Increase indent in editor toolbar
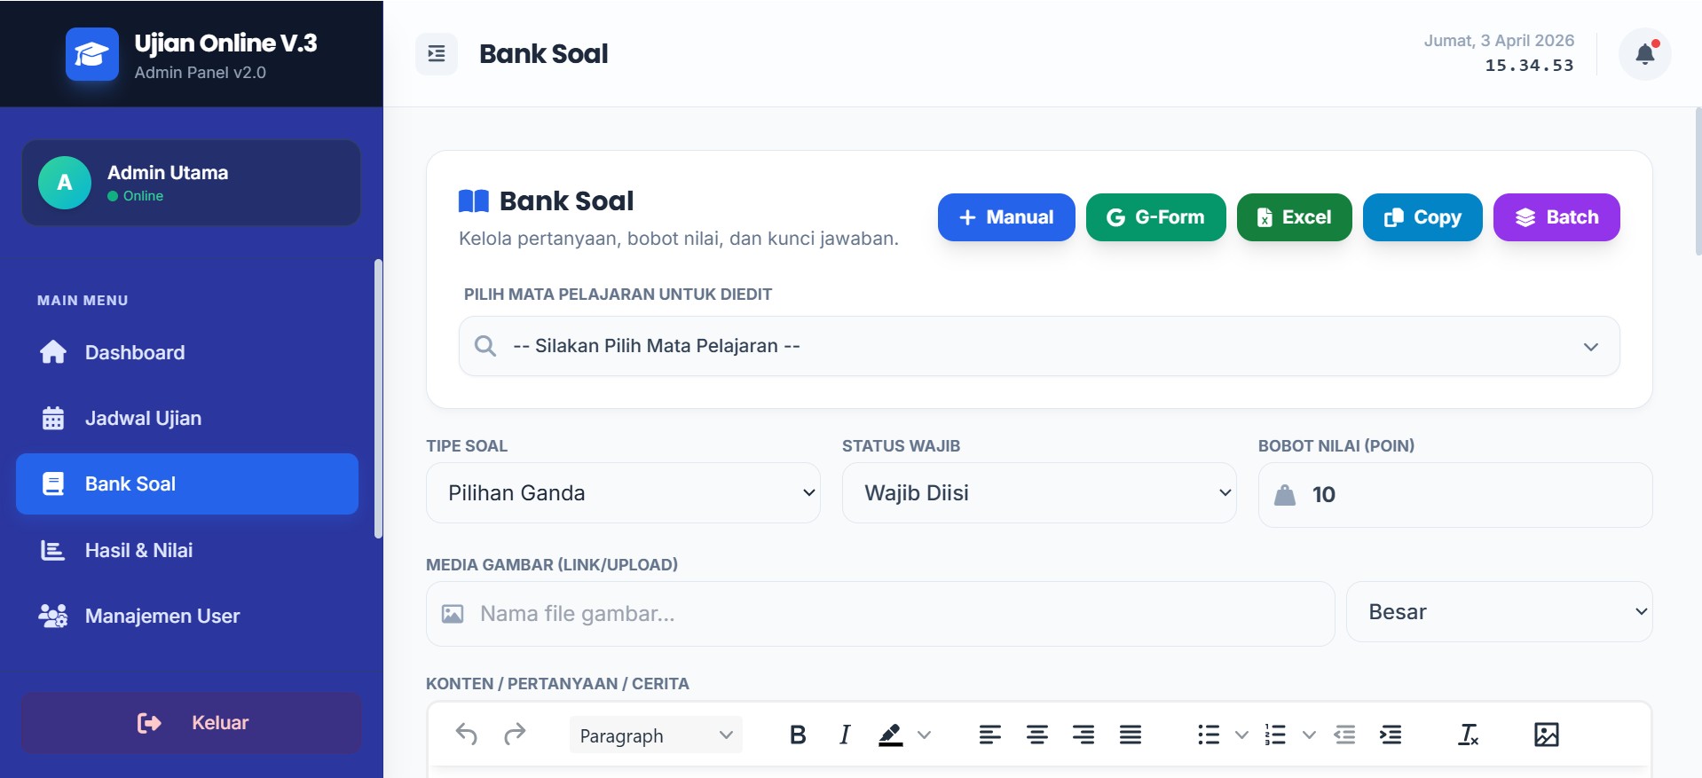This screenshot has height=778, width=1702. pyautogui.click(x=1391, y=735)
